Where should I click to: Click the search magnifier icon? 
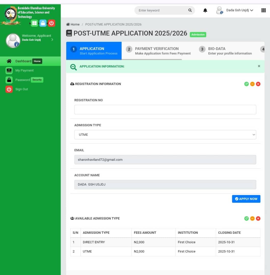[190, 10]
